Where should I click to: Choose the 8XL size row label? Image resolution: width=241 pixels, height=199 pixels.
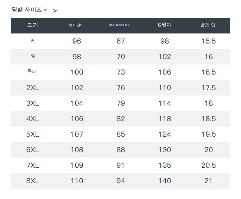point(33,181)
